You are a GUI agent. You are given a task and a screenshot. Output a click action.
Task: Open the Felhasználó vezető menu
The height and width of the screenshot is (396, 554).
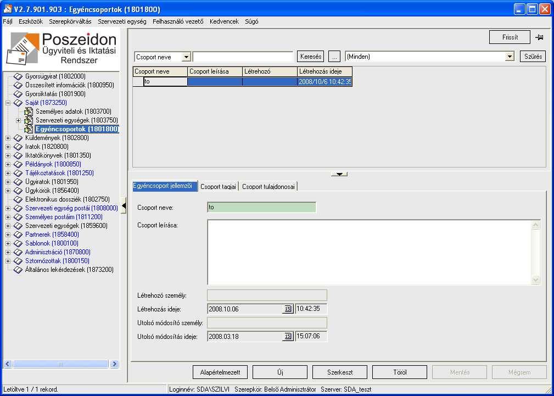178,21
